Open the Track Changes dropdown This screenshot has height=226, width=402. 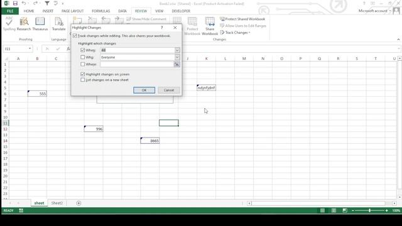coord(235,33)
